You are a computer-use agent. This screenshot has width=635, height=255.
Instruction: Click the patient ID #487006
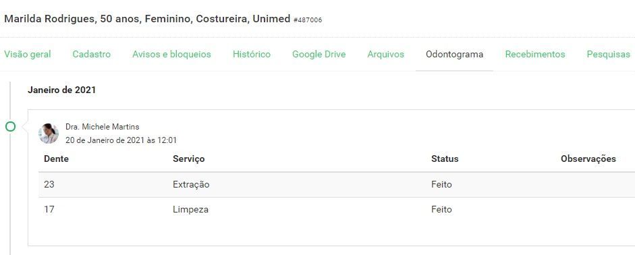[308, 20]
